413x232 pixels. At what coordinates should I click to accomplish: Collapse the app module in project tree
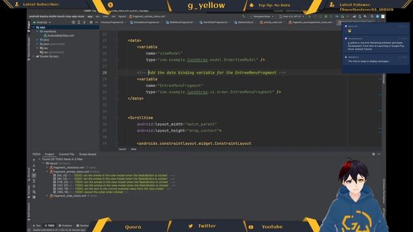(x=34, y=27)
